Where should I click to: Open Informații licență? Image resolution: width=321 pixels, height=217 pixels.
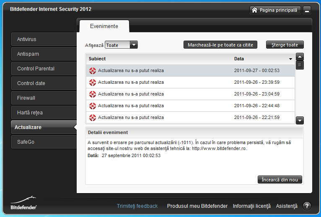coord(251,206)
